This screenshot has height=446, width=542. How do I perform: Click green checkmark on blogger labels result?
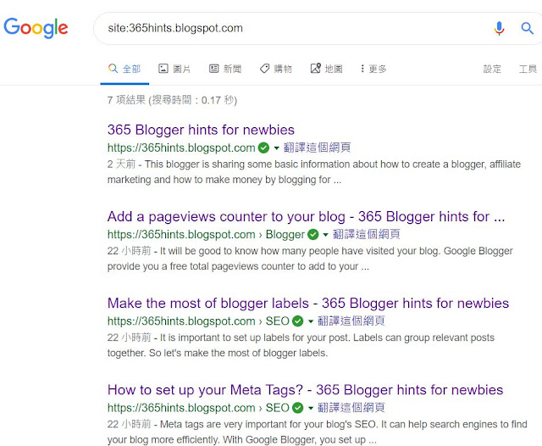pos(297,321)
